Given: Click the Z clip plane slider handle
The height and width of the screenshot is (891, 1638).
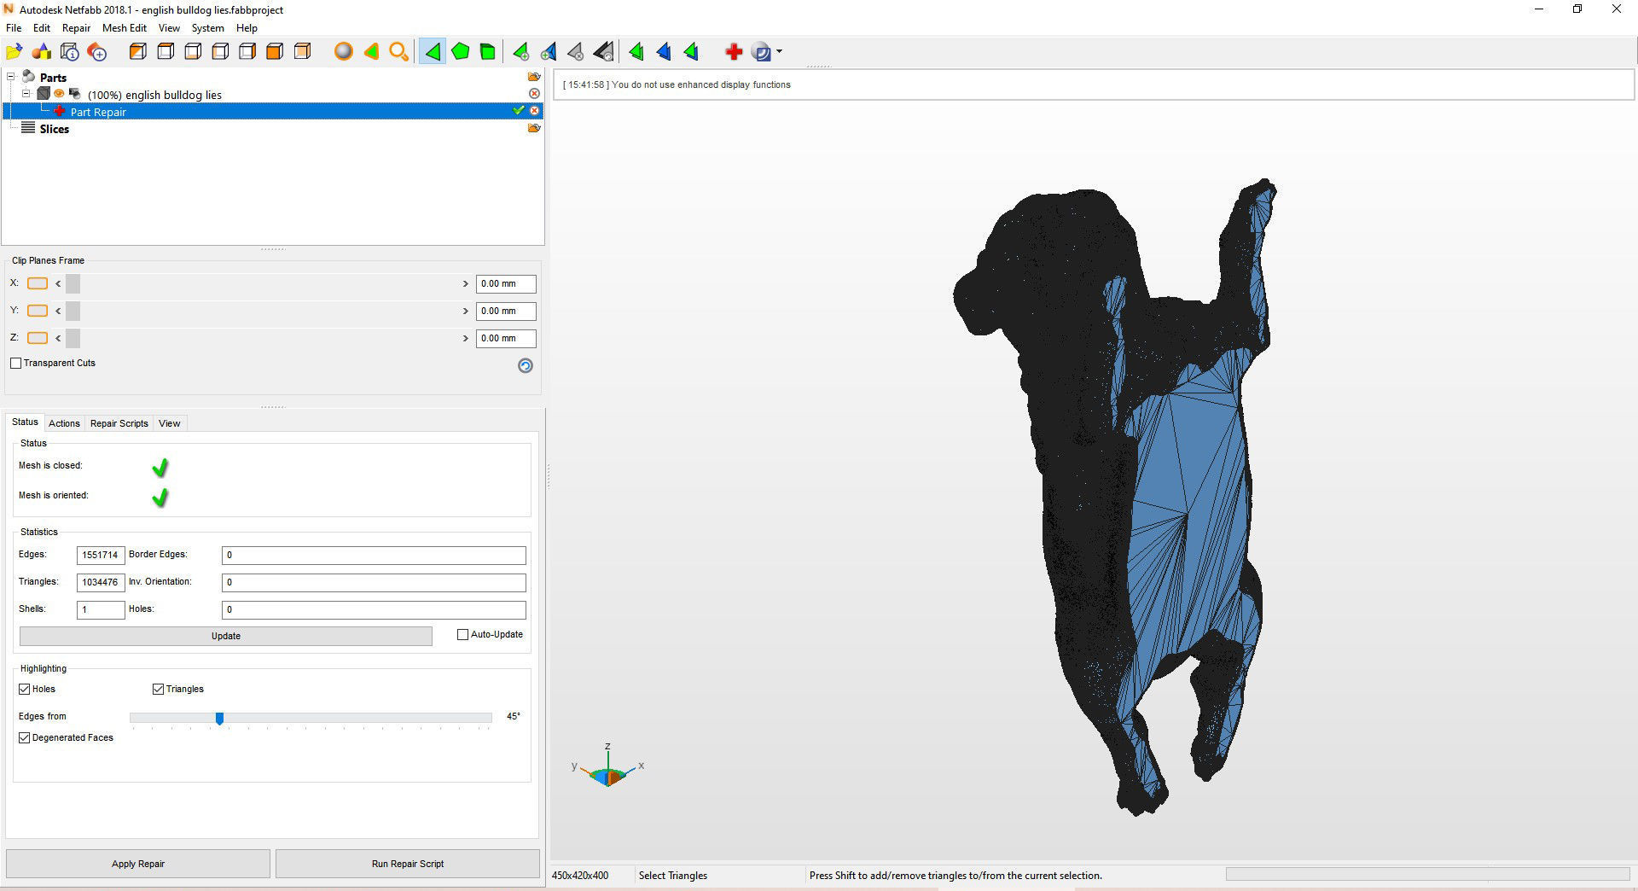Looking at the screenshot, I should point(73,338).
